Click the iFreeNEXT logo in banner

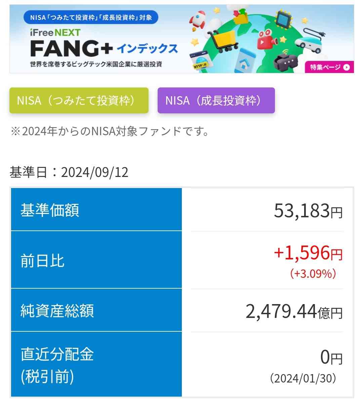point(55,32)
